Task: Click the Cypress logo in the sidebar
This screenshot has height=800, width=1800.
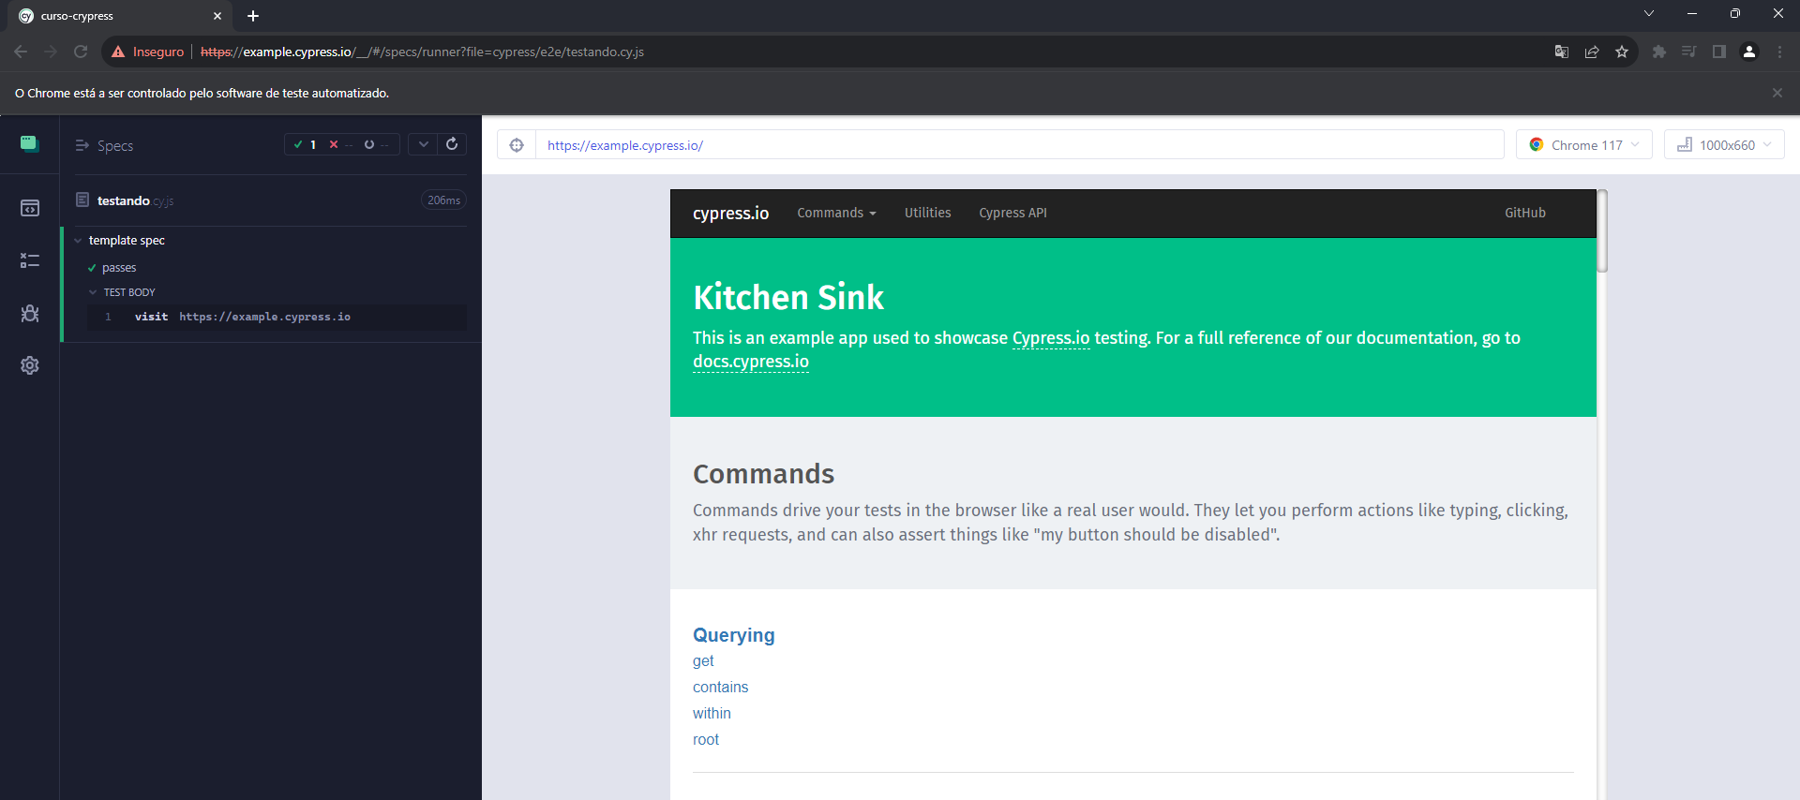Action: (29, 143)
